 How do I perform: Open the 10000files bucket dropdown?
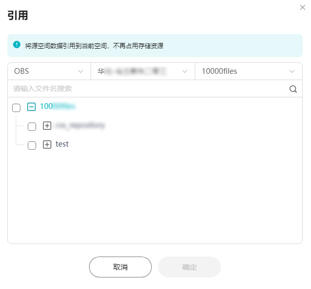coord(249,71)
